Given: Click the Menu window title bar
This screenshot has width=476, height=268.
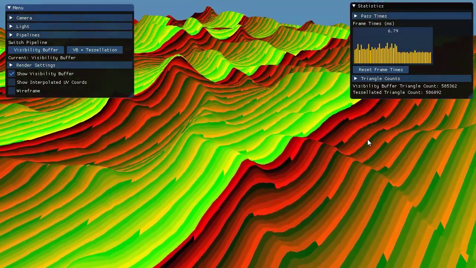Looking at the screenshot, I should 70,8.
